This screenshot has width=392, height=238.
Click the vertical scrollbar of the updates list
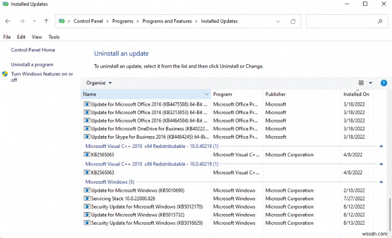click(390, 215)
